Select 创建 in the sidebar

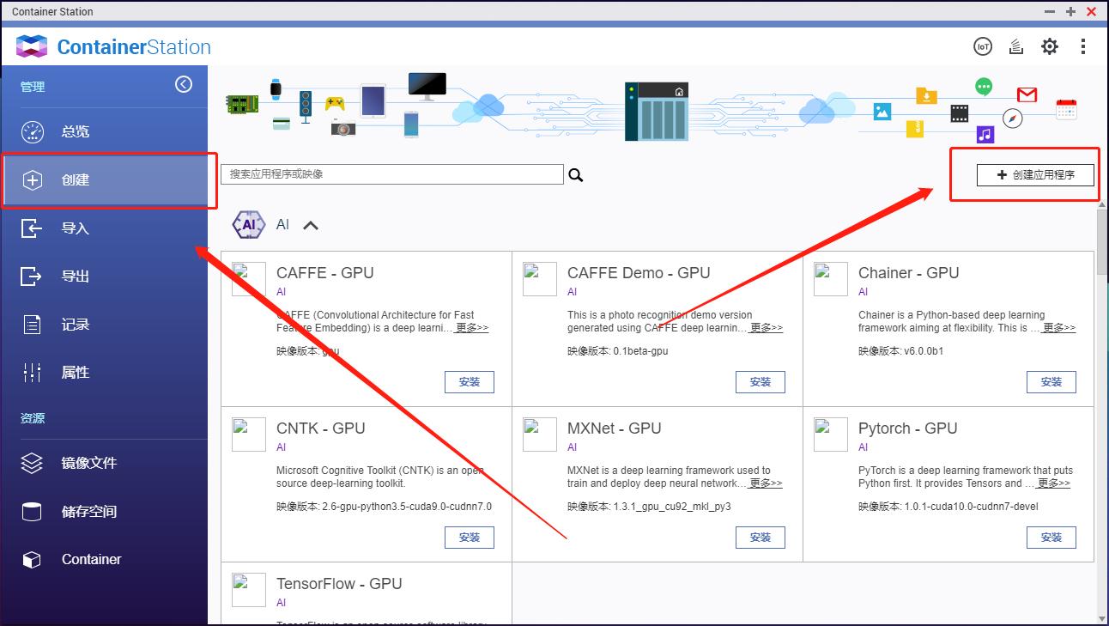[104, 179]
